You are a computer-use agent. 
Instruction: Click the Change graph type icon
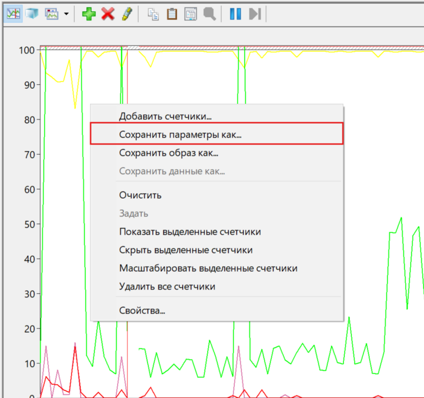point(52,14)
